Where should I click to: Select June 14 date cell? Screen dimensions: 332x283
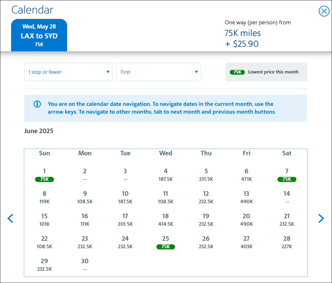click(x=287, y=198)
